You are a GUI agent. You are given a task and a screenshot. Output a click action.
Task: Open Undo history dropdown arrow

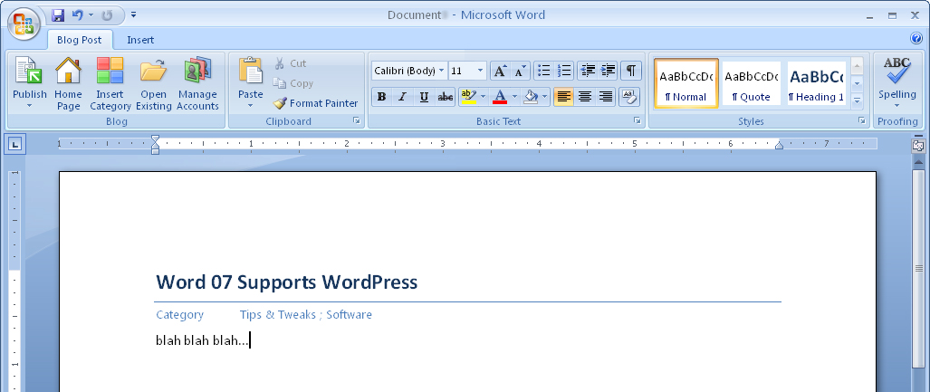[91, 14]
